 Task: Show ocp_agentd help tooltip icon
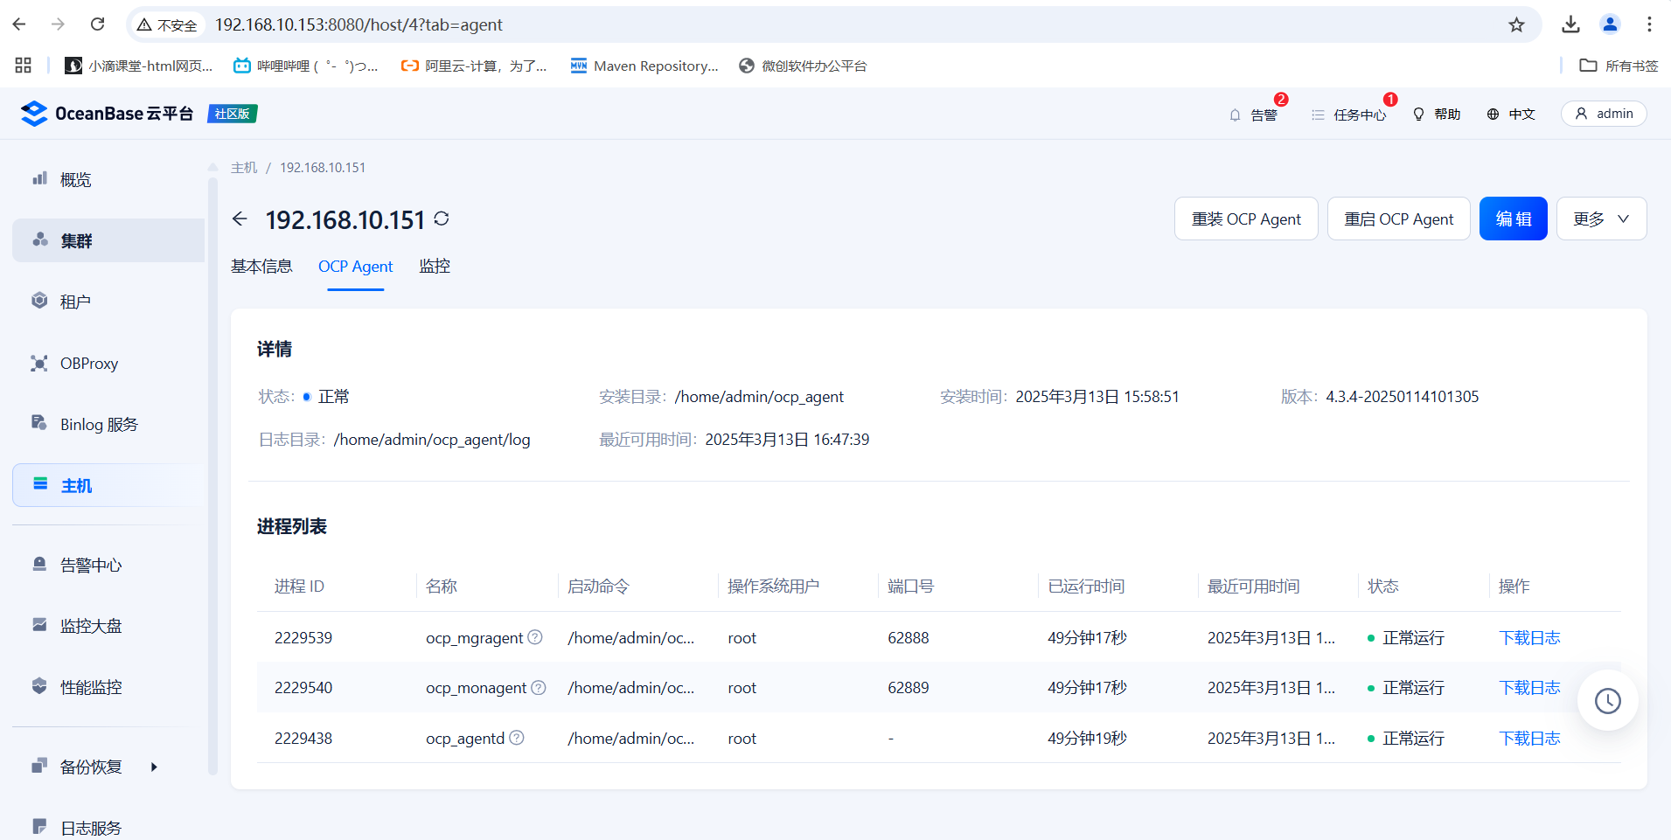[517, 738]
